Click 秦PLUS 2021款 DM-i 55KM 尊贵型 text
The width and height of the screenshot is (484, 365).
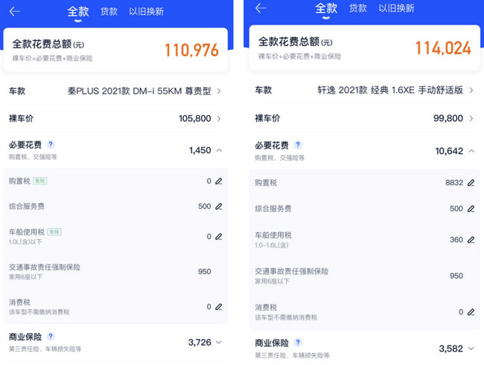(139, 91)
